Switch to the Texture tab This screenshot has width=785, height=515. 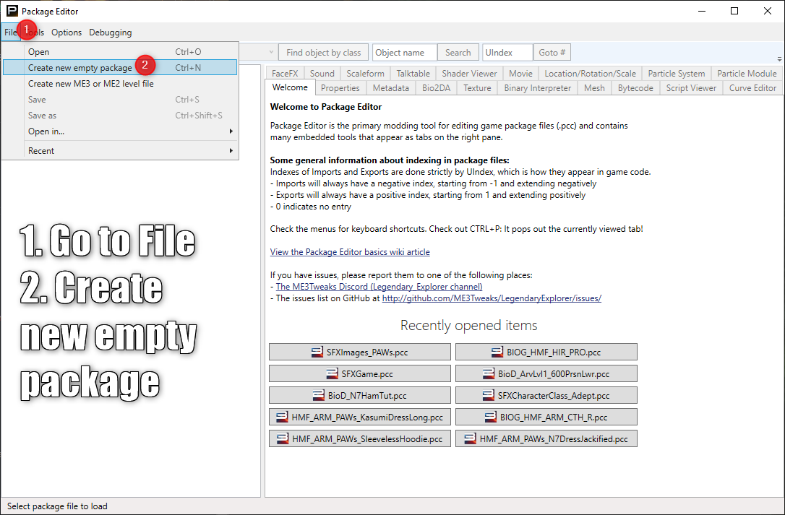point(477,87)
